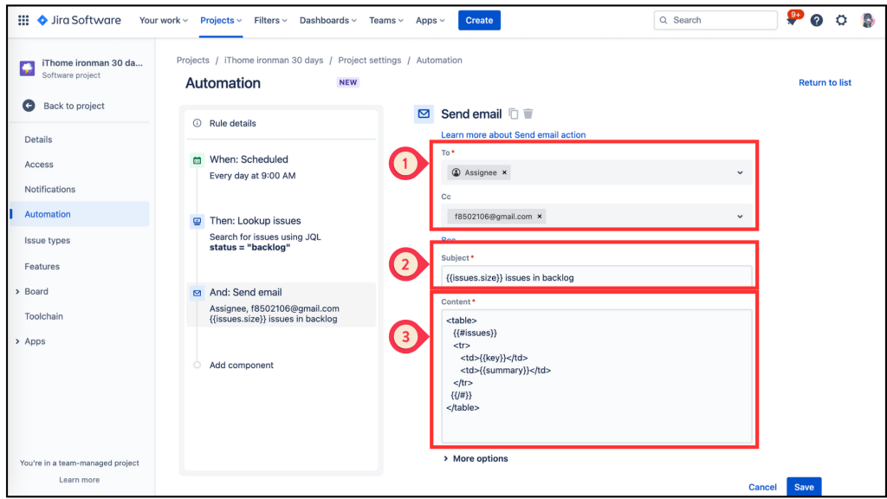
Task: Open the user profile avatar
Action: 867,21
